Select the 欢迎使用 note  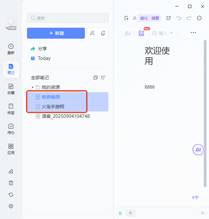tap(68, 97)
